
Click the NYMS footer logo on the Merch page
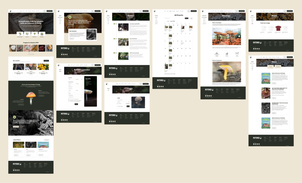tap(257, 42)
